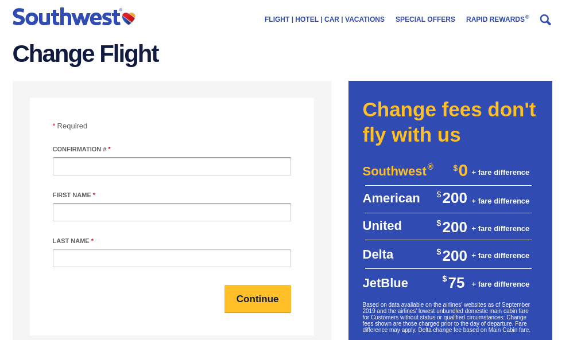The image size is (581, 340).
Task: Click the JetBlue $75 fee row
Action: click(447, 282)
